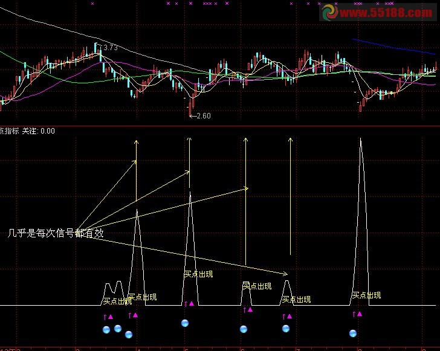Click the 点指标 indicator name label
The height and width of the screenshot is (351, 440).
(10, 131)
